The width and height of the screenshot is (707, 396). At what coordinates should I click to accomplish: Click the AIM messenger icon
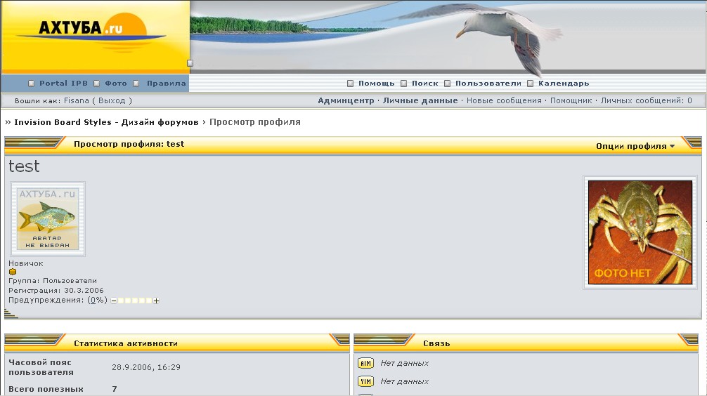[365, 363]
